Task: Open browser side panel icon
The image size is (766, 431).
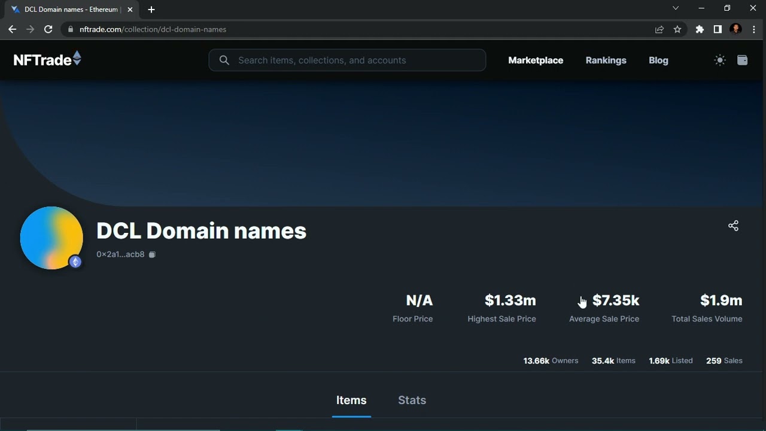Action: (x=718, y=29)
